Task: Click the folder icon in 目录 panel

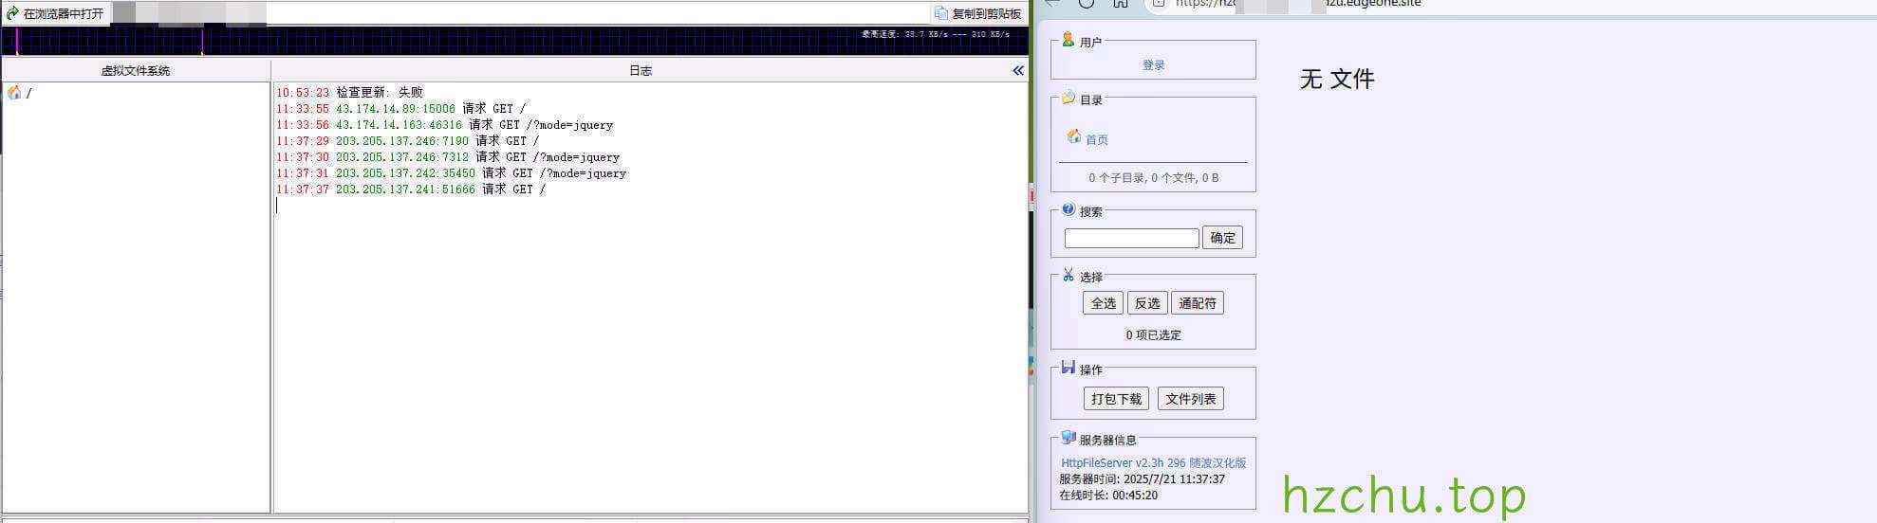Action: tap(1069, 98)
